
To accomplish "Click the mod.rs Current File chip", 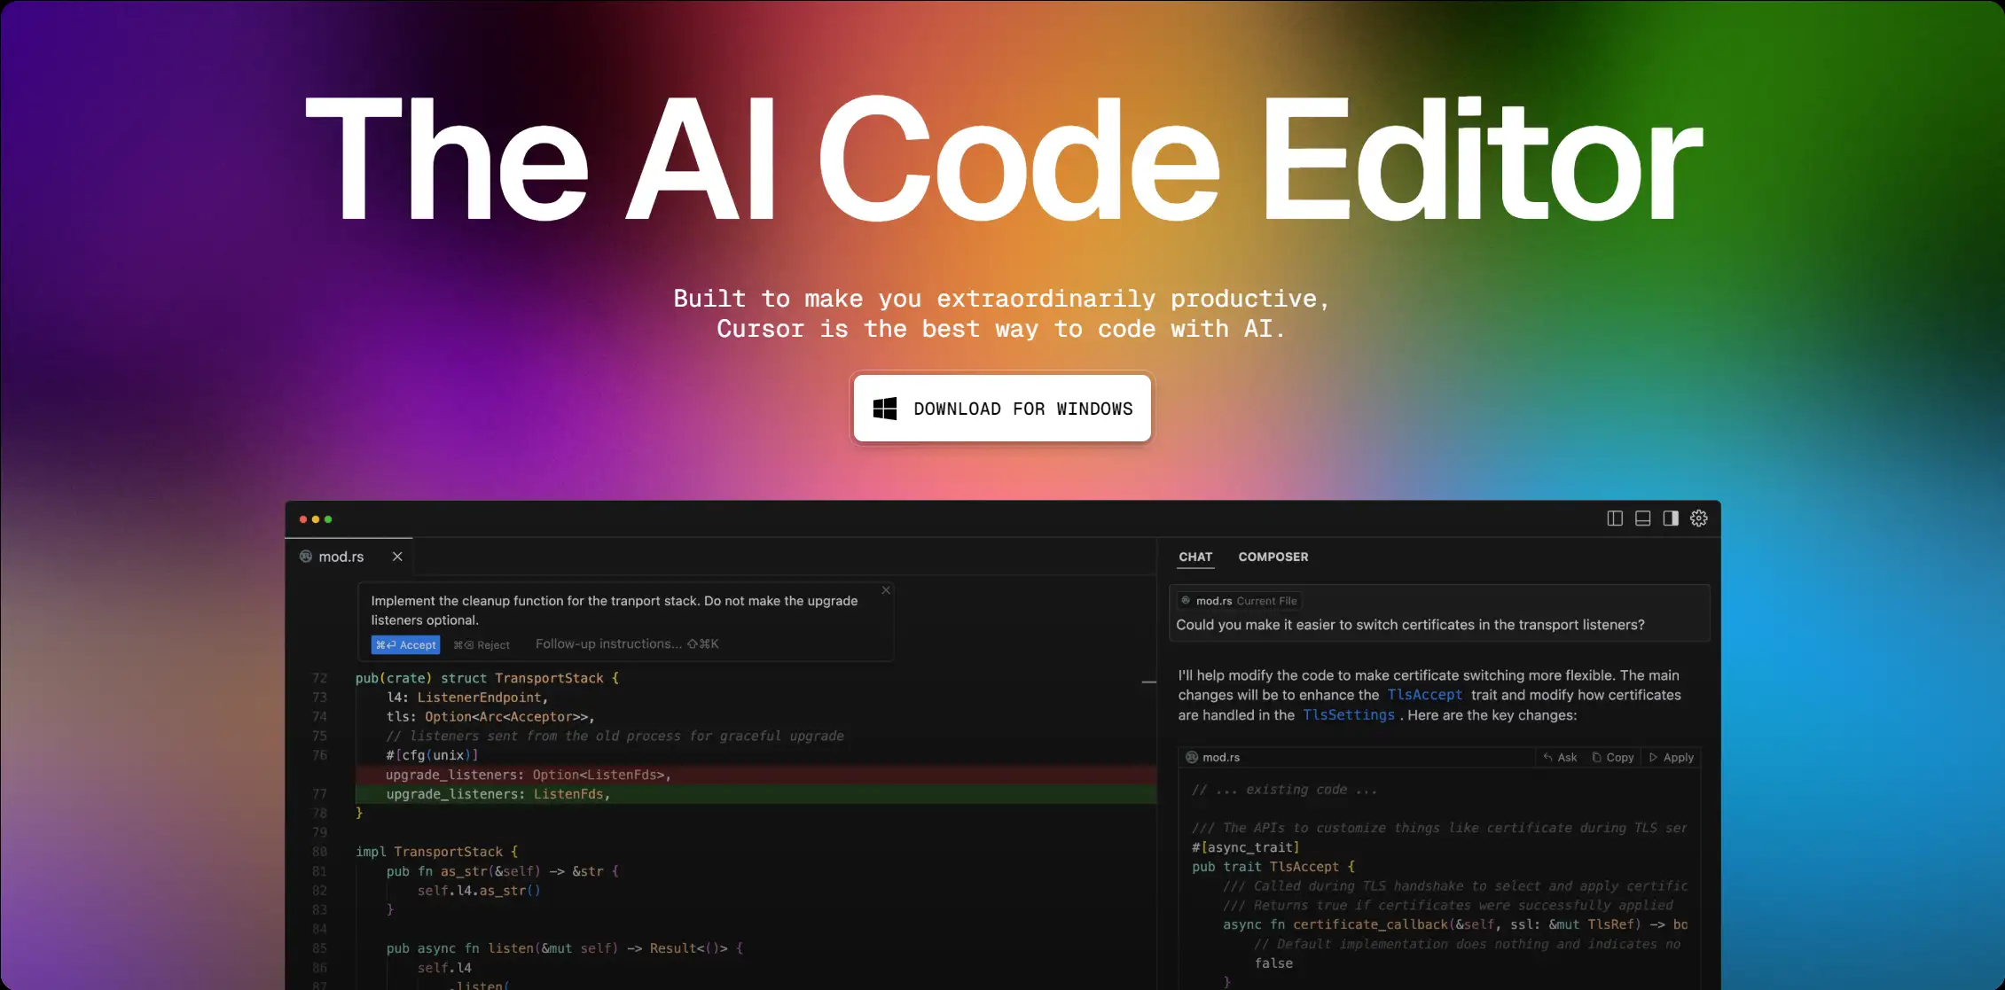I will coord(1239,601).
